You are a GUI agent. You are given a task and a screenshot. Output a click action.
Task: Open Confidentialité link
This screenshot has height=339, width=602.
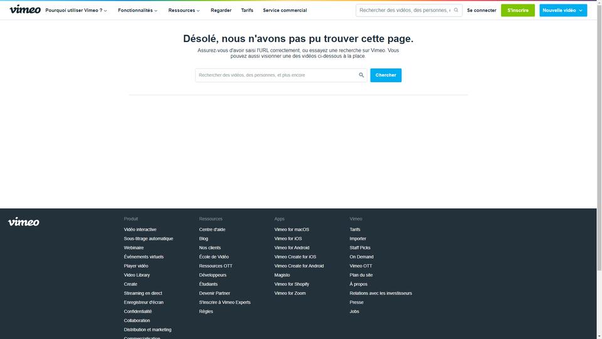click(138, 311)
